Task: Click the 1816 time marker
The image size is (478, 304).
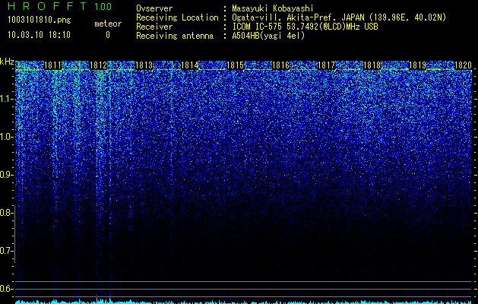Action: (x=280, y=65)
